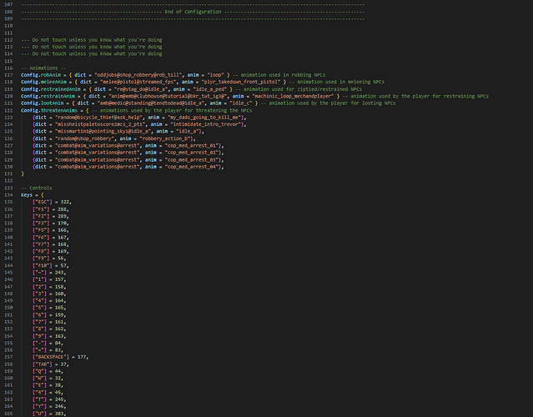Click the Keys table name on line 134
Viewport: 533px width, 417px height.
[x=27, y=194]
